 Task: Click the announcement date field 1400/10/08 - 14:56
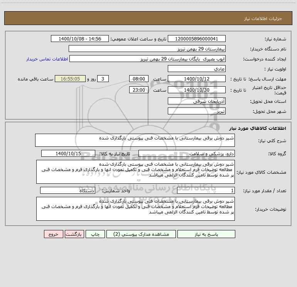(80, 39)
